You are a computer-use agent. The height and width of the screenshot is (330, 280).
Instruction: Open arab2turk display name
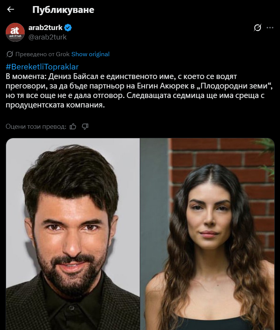(46, 28)
